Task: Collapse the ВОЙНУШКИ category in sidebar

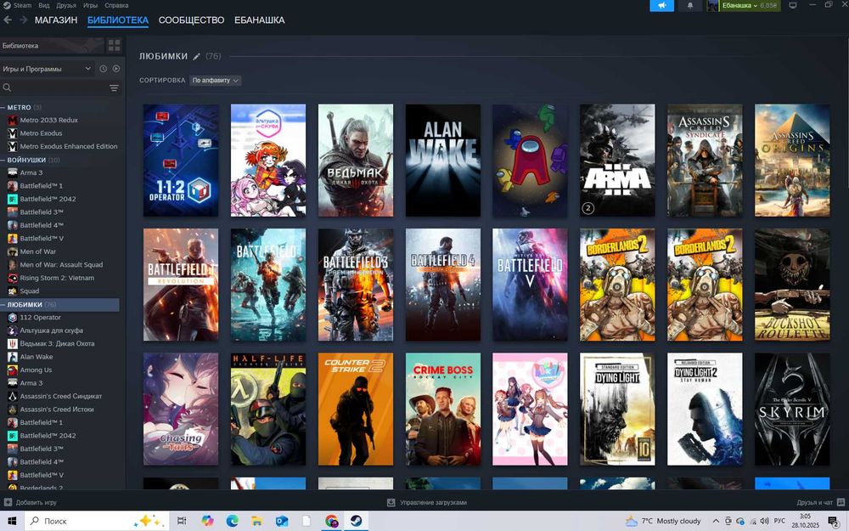Action: coord(3,160)
